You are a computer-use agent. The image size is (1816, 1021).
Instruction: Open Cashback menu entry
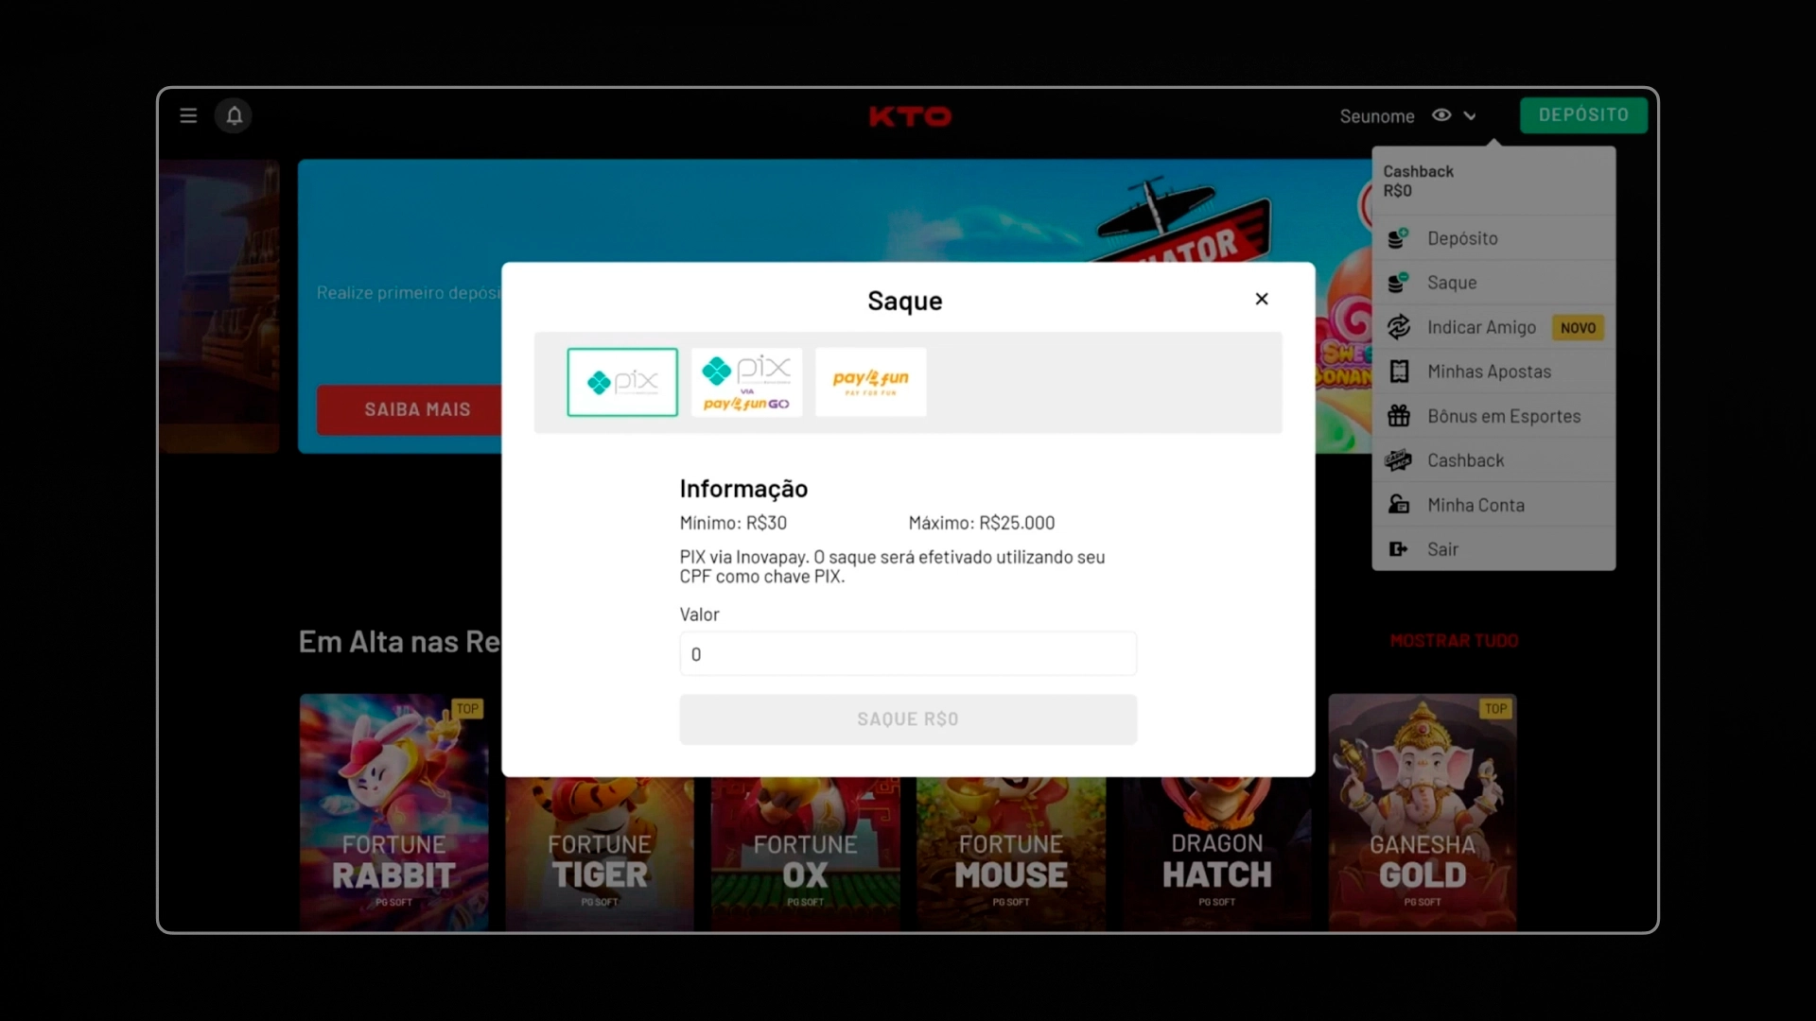click(x=1465, y=460)
